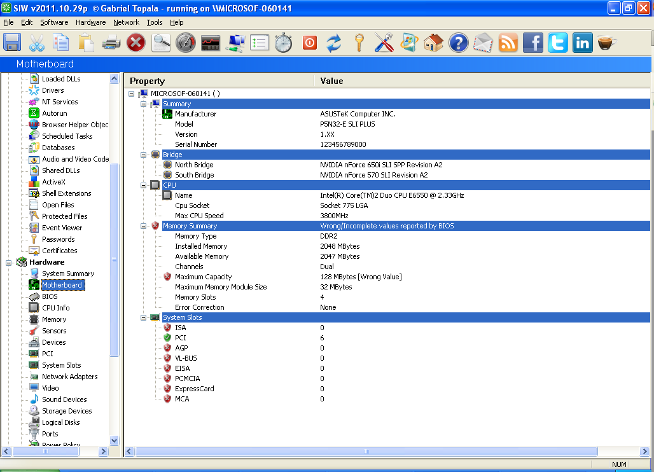Click the blue question mark Help icon
This screenshot has height=472, width=654.
(459, 43)
